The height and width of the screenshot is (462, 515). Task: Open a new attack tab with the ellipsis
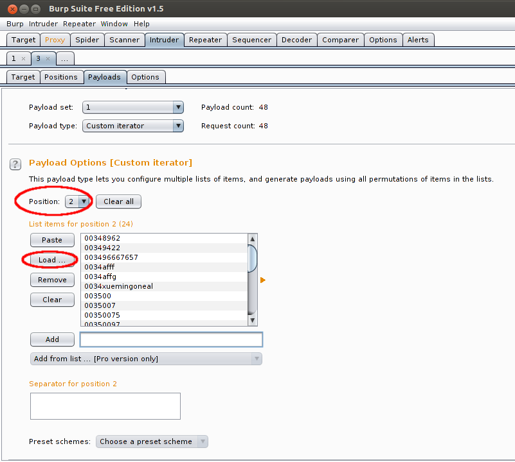tap(65, 58)
